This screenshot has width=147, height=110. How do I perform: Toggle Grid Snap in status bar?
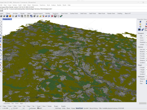(x=58, y=108)
